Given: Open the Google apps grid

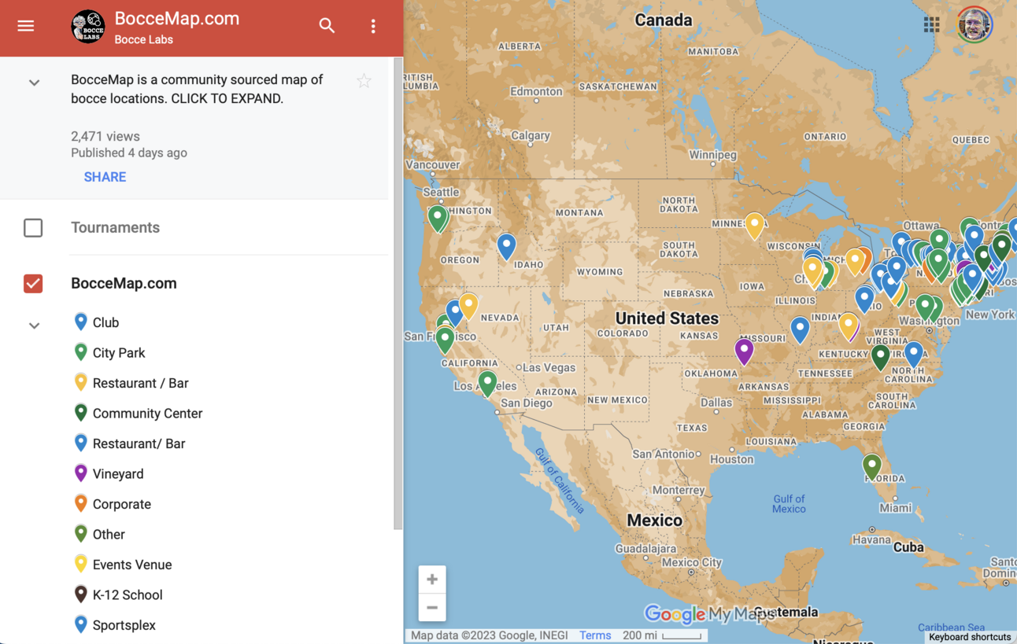Looking at the screenshot, I should tap(931, 25).
